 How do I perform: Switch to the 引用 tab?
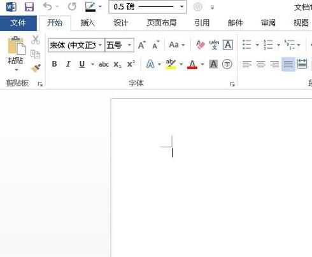[202, 23]
